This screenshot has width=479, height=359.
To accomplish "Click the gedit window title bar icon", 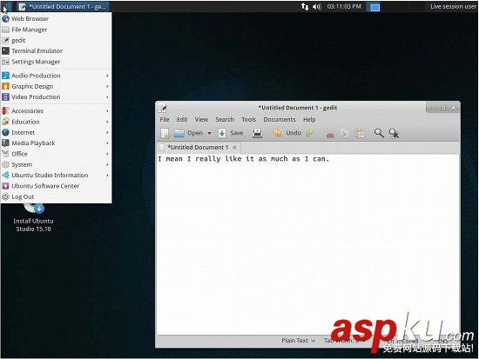I will (x=163, y=108).
